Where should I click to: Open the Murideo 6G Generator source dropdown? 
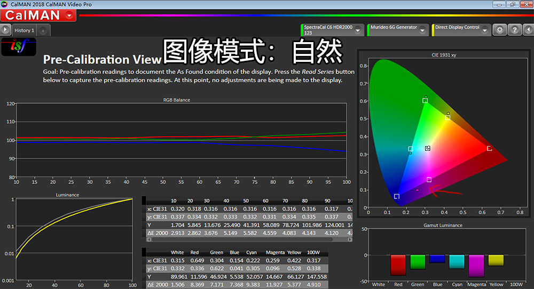pyautogui.click(x=422, y=30)
